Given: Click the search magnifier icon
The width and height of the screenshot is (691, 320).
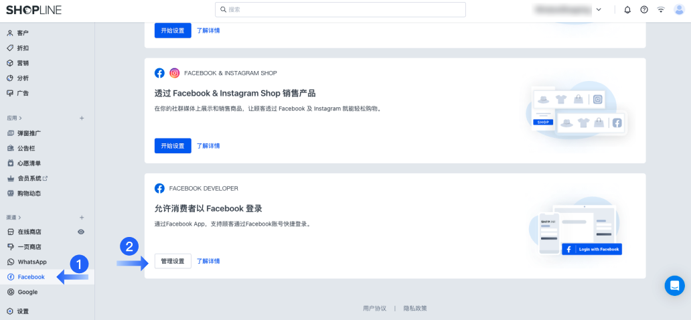Looking at the screenshot, I should click(223, 9).
